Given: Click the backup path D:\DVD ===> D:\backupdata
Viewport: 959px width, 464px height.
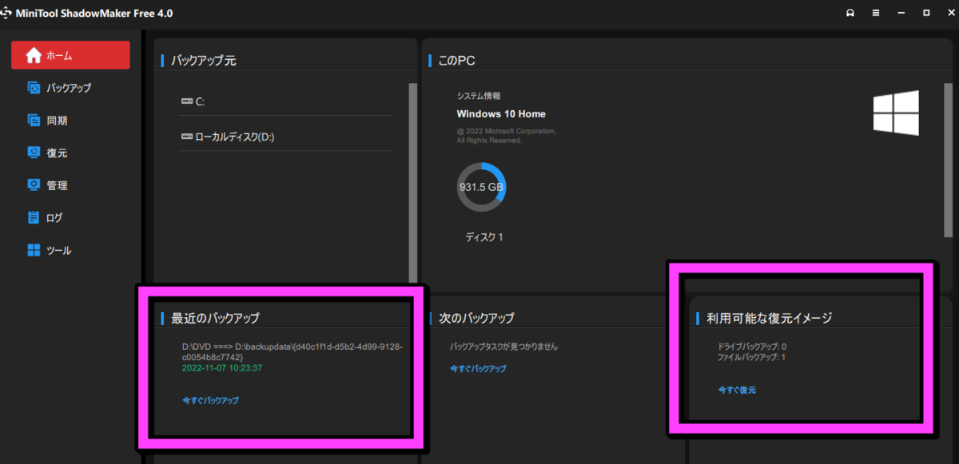Looking at the screenshot, I should (292, 352).
